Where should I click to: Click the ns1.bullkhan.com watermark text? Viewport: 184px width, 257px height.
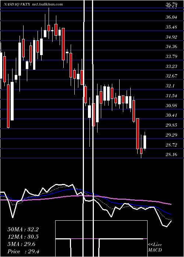[47, 4]
